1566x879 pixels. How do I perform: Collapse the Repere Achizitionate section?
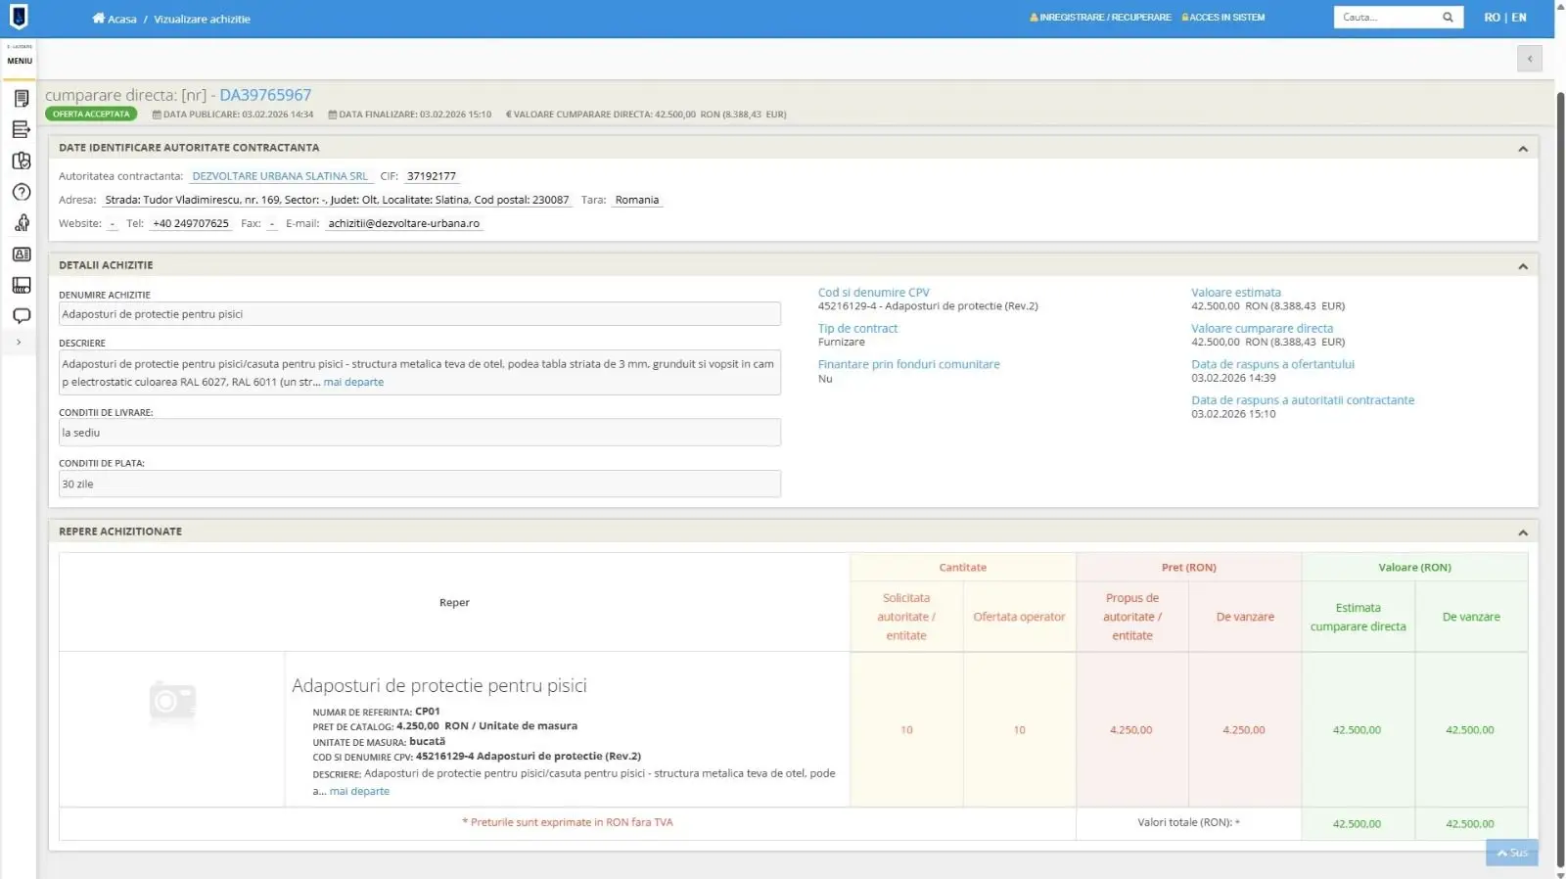click(1522, 532)
